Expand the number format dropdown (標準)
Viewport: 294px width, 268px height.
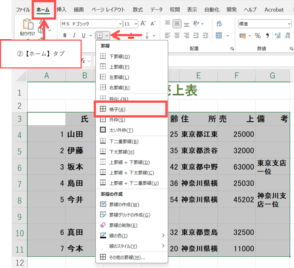(x=289, y=24)
